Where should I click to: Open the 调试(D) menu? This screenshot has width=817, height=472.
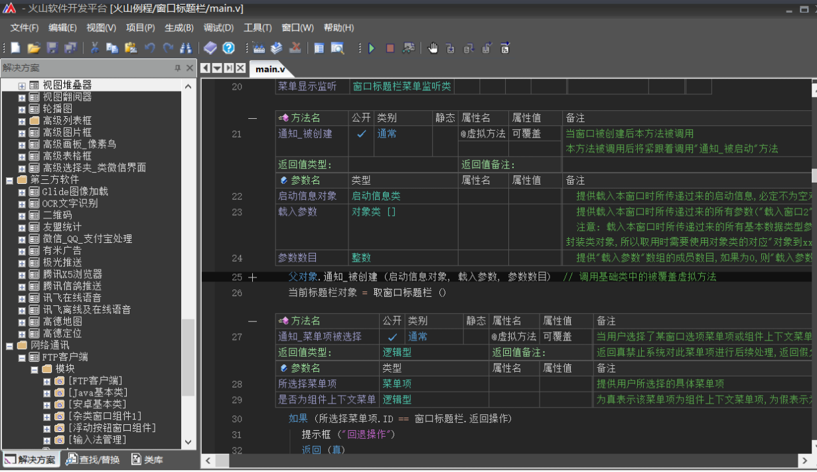tap(218, 28)
